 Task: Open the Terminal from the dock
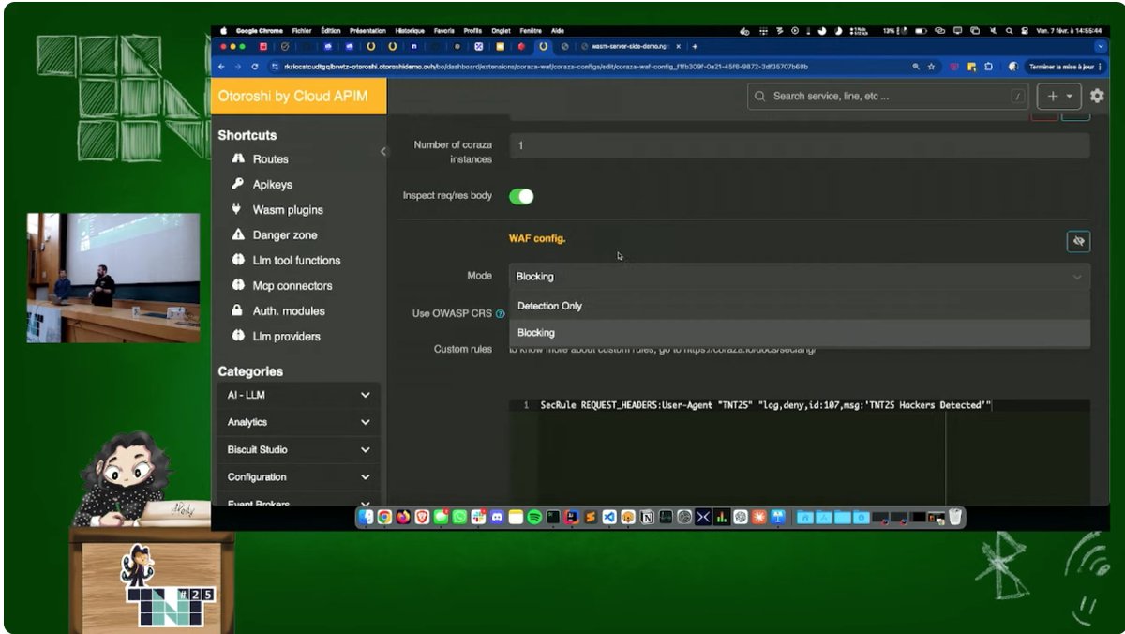click(553, 517)
